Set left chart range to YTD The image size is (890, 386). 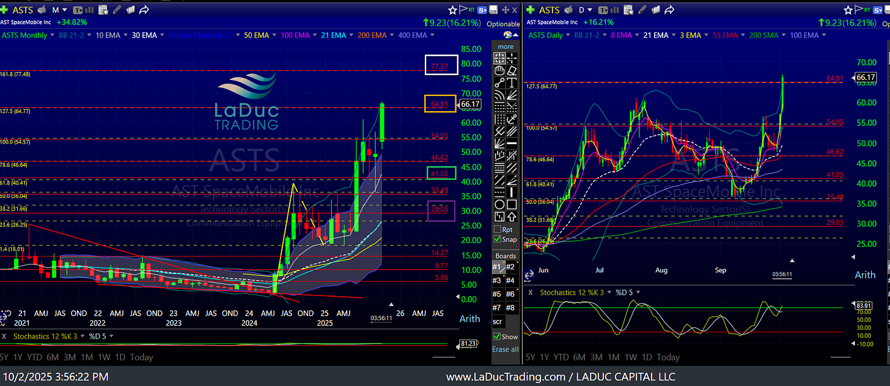pos(36,357)
